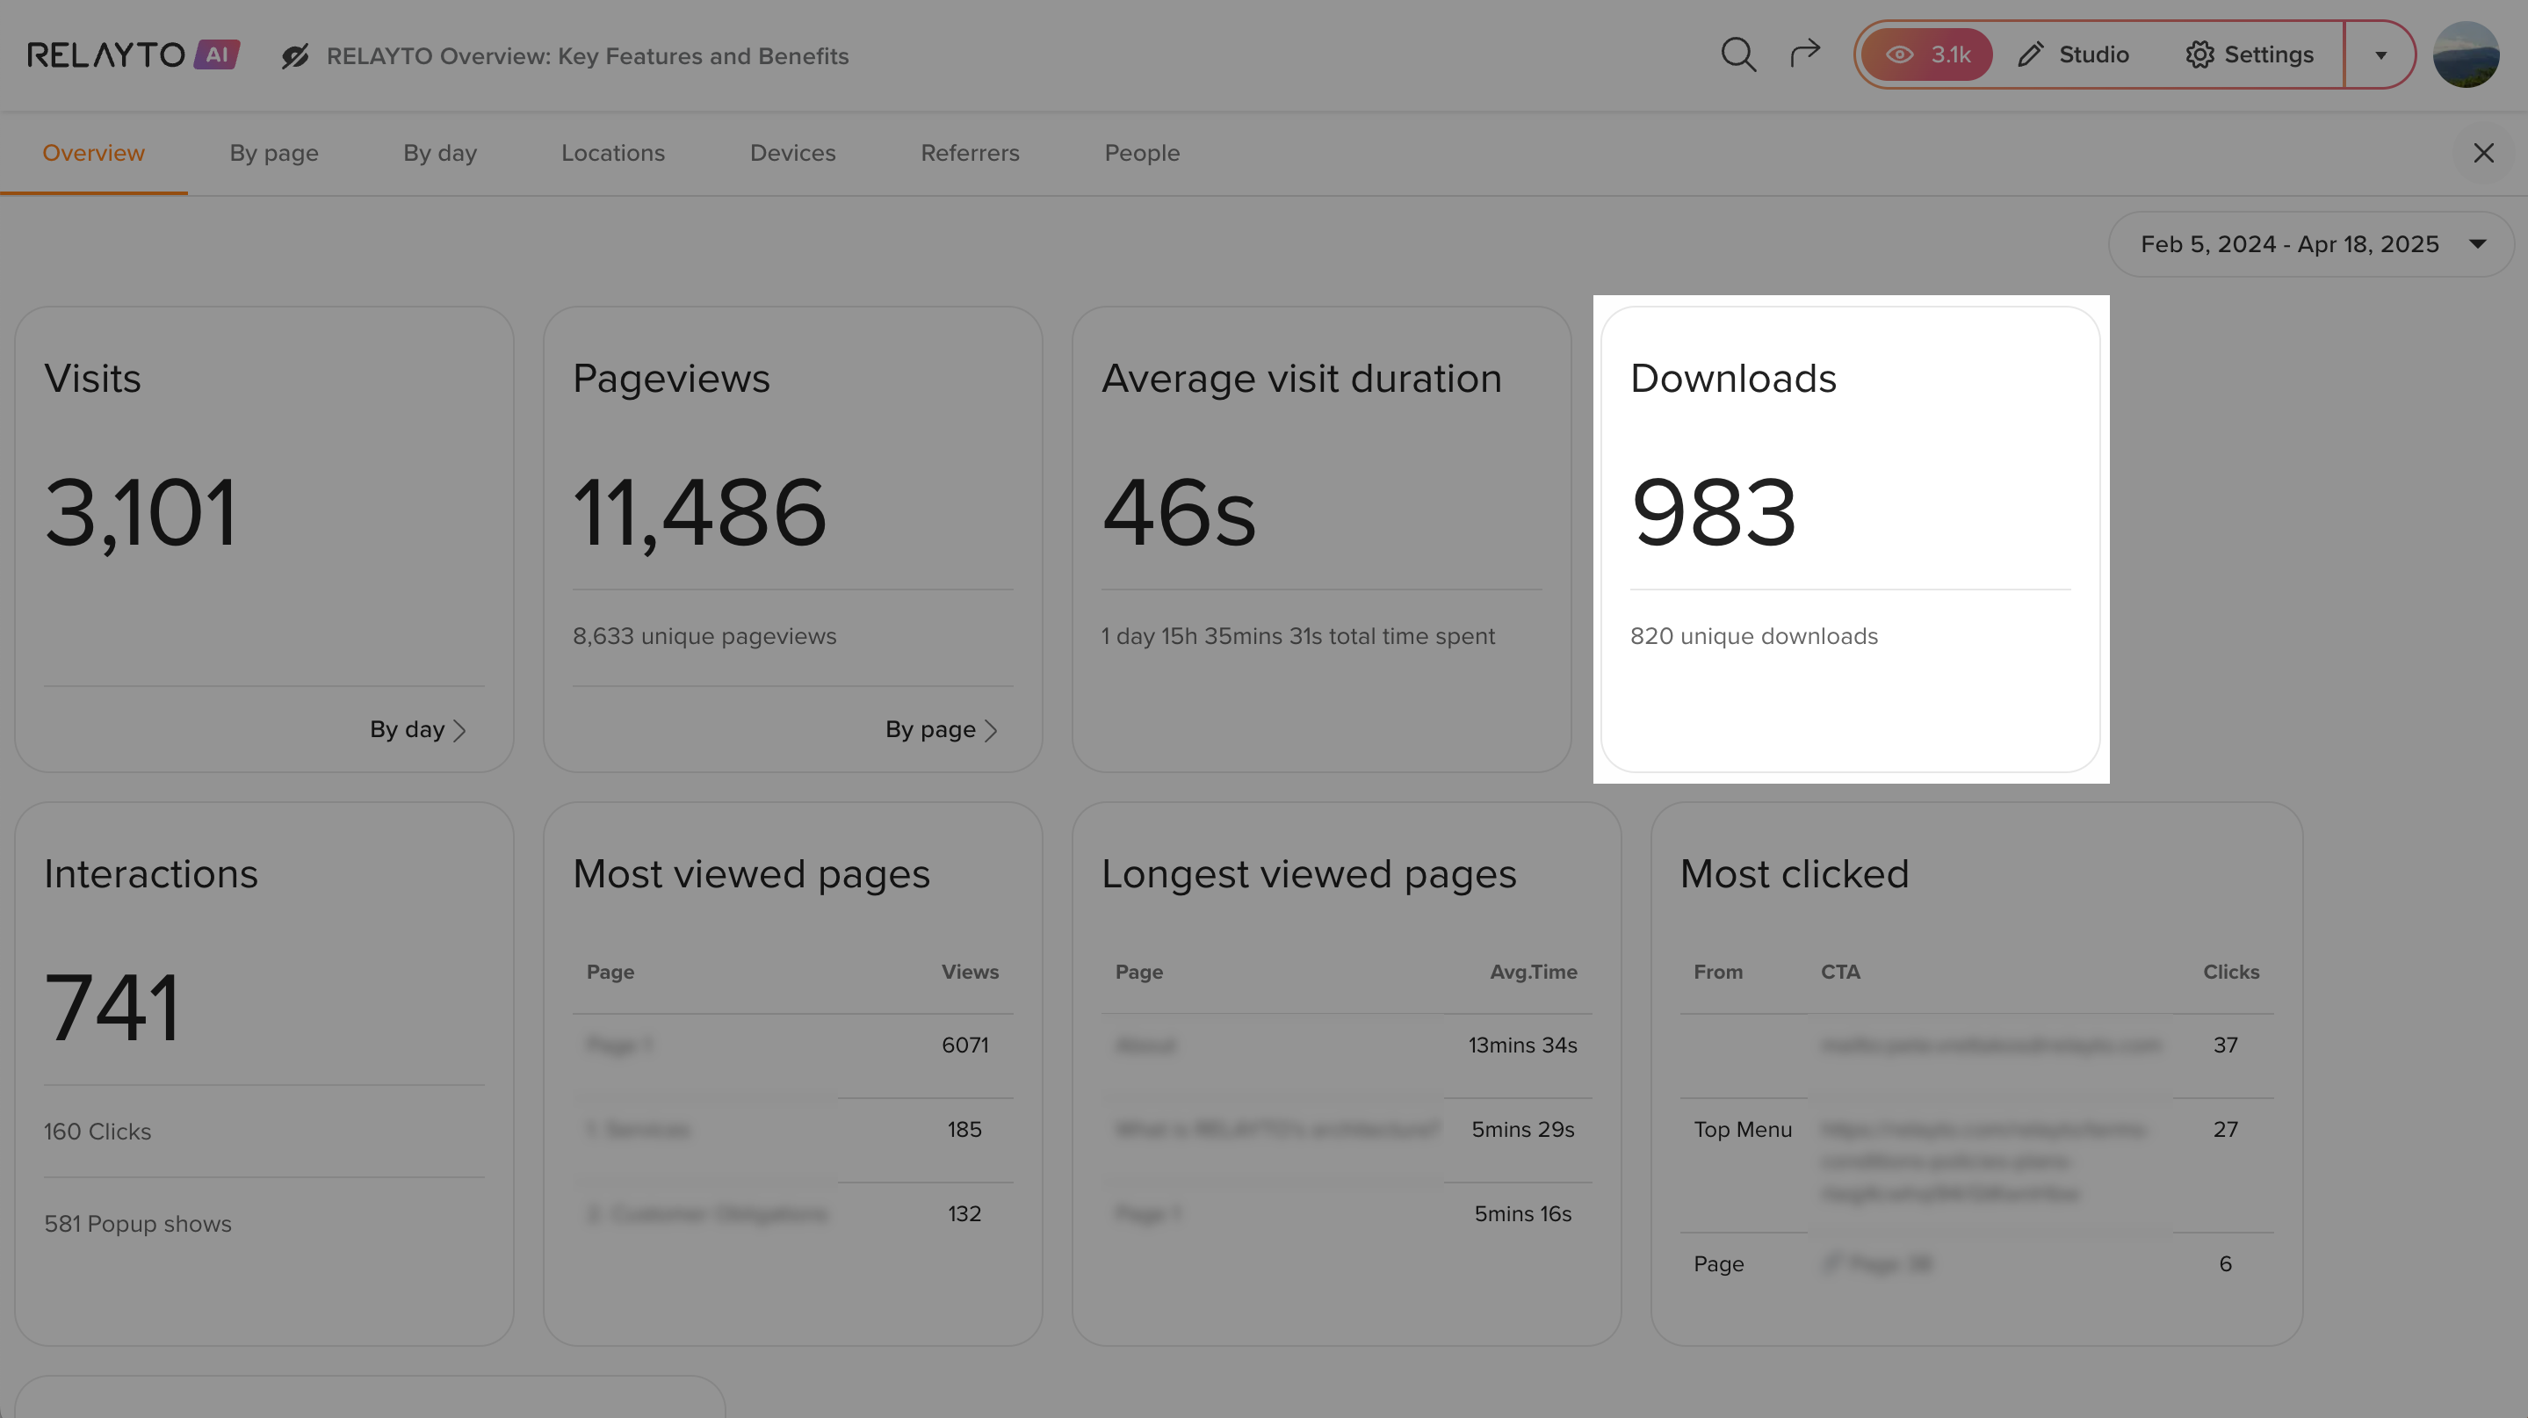Screen dimensions: 2528x1418
Task: Click 8,633 unique pageviews text
Action: pyautogui.click(x=704, y=636)
